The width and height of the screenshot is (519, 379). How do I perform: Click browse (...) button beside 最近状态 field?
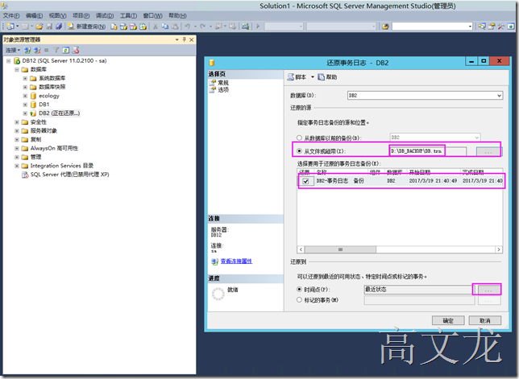488,290
